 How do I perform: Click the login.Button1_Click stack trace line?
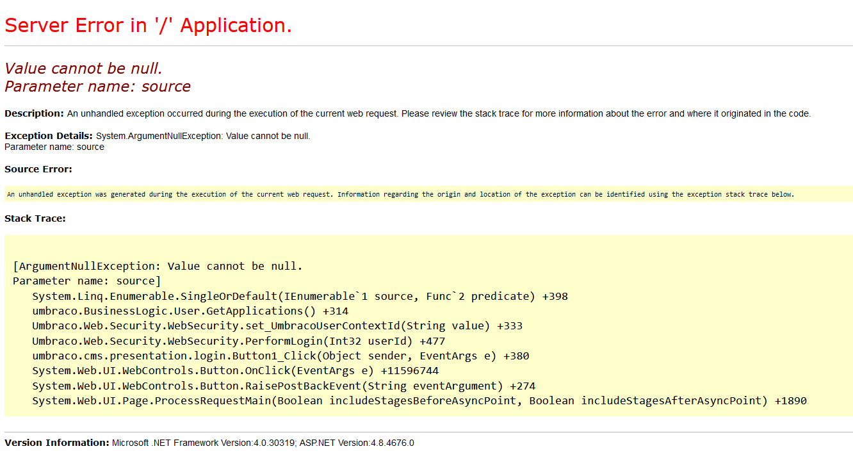(x=280, y=356)
